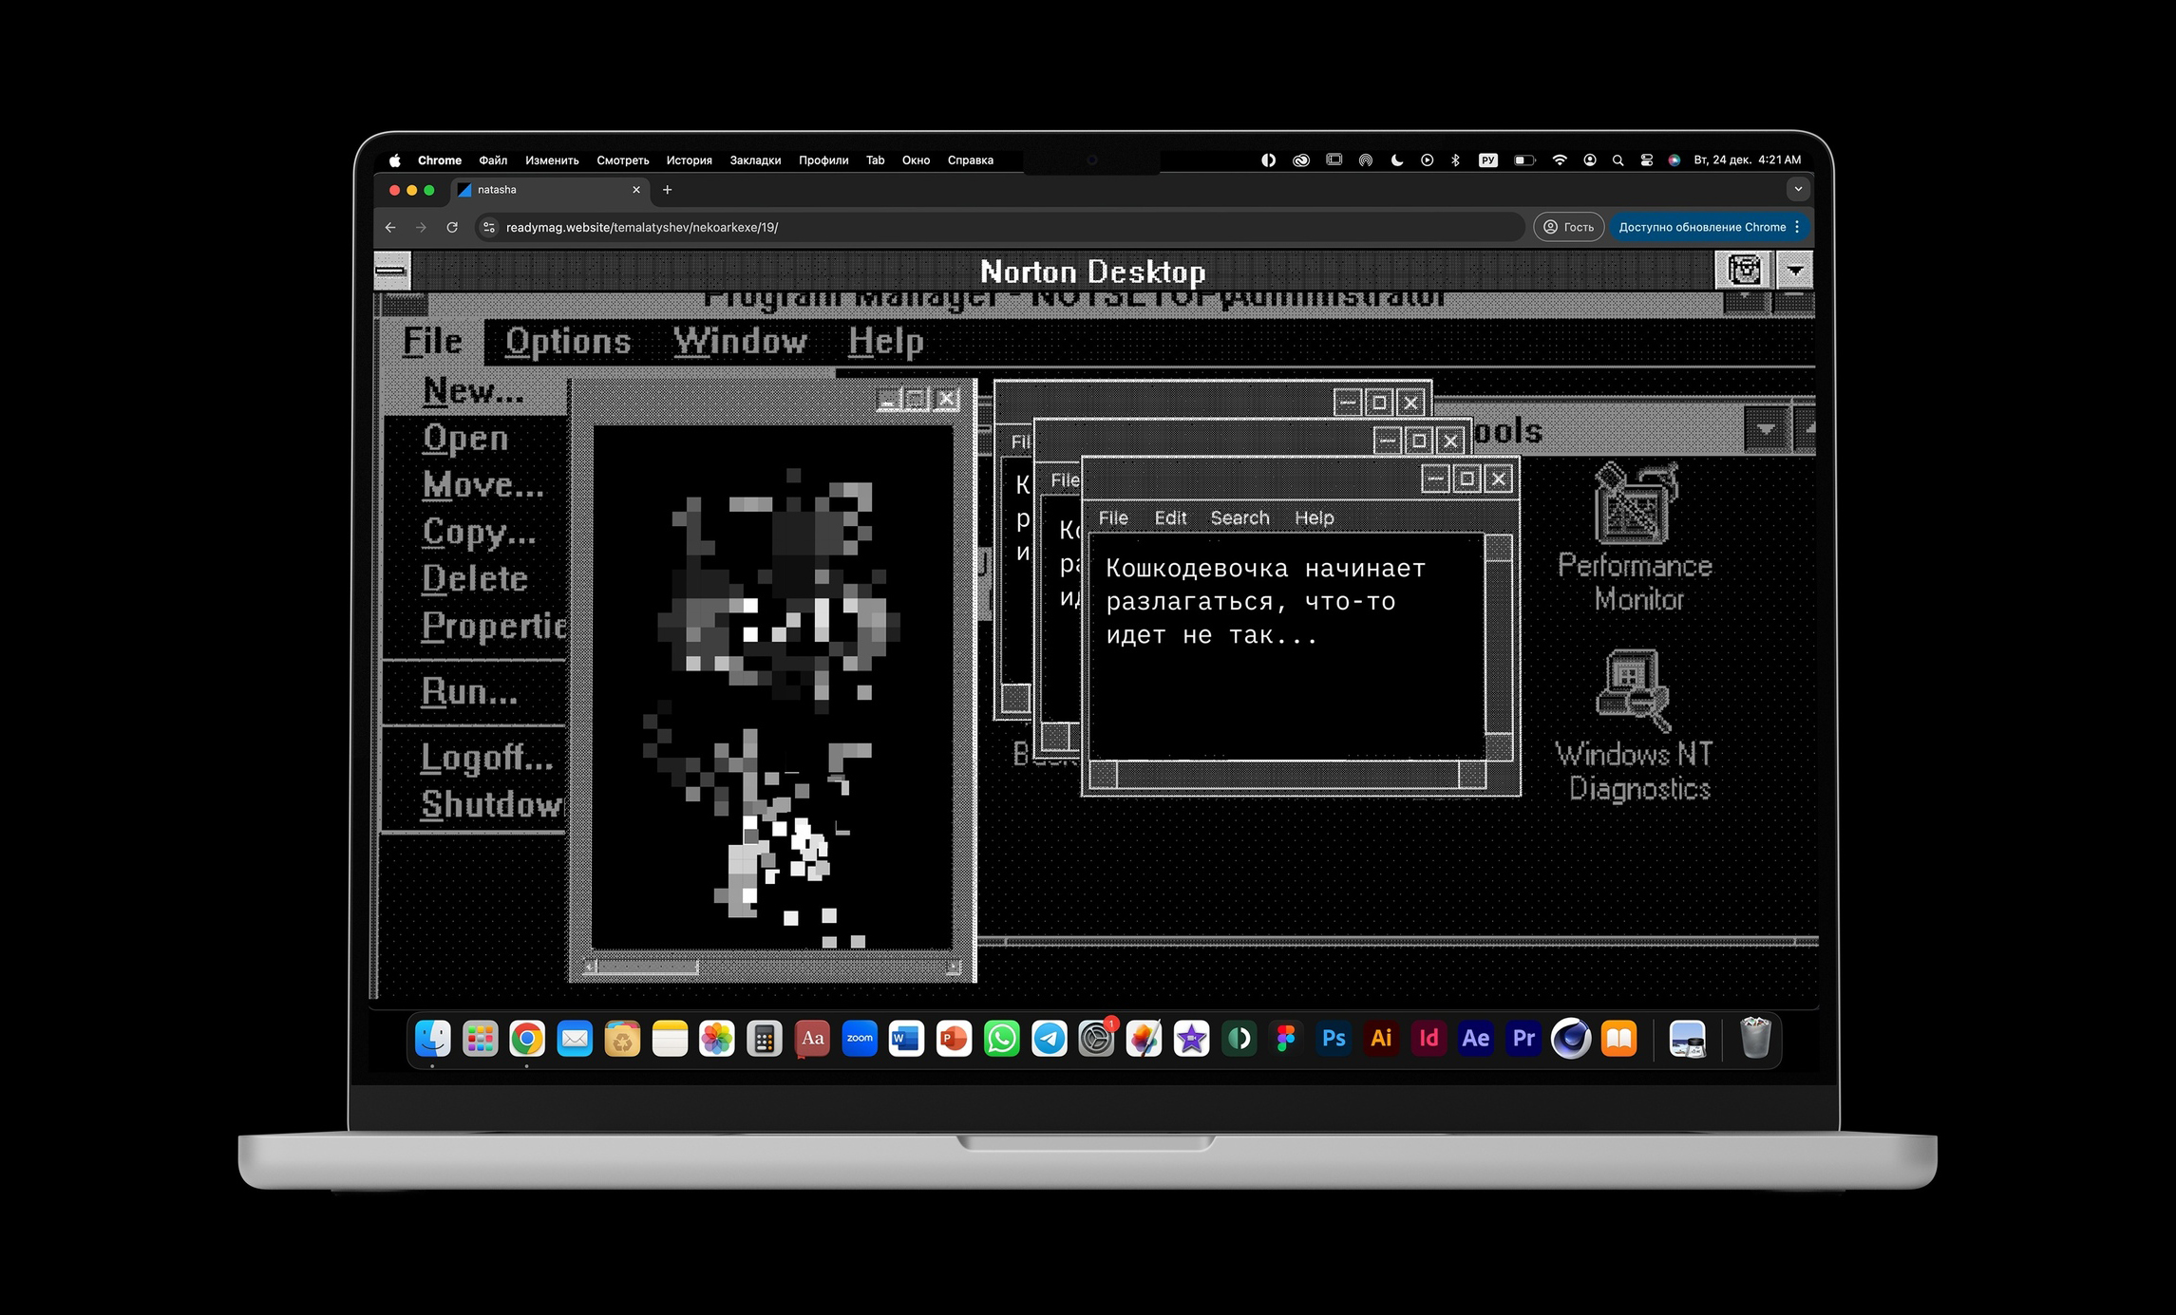Select Run... from the File menu
The width and height of the screenshot is (2176, 1315).
[469, 692]
